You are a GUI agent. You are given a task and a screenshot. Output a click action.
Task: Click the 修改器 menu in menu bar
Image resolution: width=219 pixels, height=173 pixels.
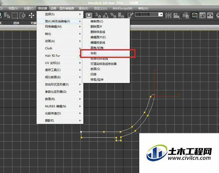pyautogui.click(x=42, y=8)
